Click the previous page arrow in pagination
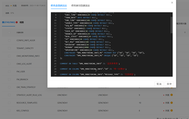Image resolution: width=189 pixels, height=119 pixels. pyautogui.click(x=181, y=118)
